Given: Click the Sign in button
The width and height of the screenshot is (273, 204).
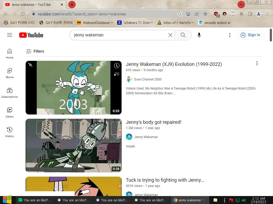Looking at the screenshot, I should [x=250, y=35].
